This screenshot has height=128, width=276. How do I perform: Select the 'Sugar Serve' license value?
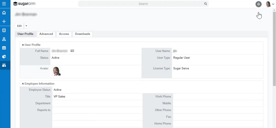pos(181,68)
